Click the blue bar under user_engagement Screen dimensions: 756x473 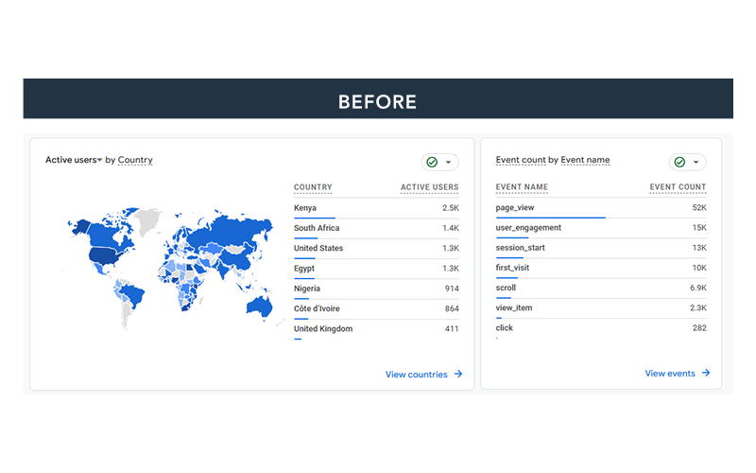[x=512, y=237]
